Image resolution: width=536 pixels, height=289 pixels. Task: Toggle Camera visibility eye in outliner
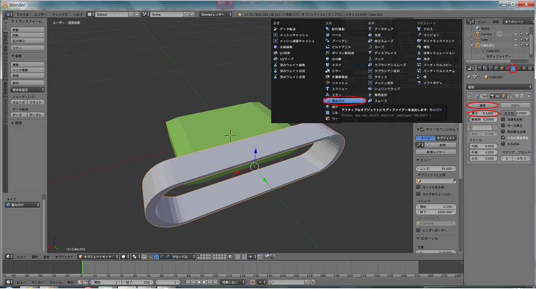515,34
